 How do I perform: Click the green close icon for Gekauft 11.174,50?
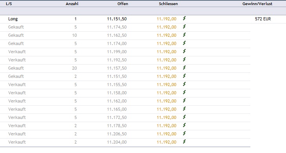tap(184, 26)
